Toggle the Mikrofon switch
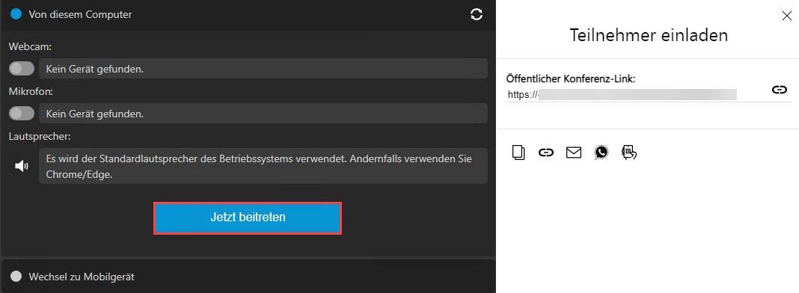Viewport: 799px width, 293px height. pyautogui.click(x=22, y=114)
